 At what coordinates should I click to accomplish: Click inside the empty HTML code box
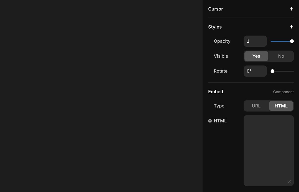(x=268, y=149)
